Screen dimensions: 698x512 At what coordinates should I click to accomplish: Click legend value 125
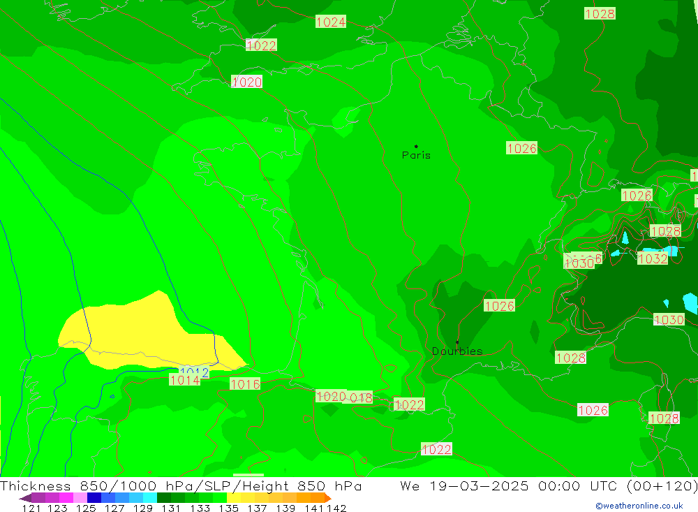[86, 509]
